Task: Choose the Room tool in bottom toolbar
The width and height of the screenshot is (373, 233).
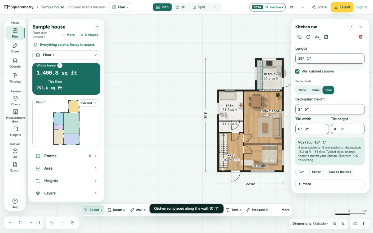Action: pyautogui.click(x=116, y=210)
